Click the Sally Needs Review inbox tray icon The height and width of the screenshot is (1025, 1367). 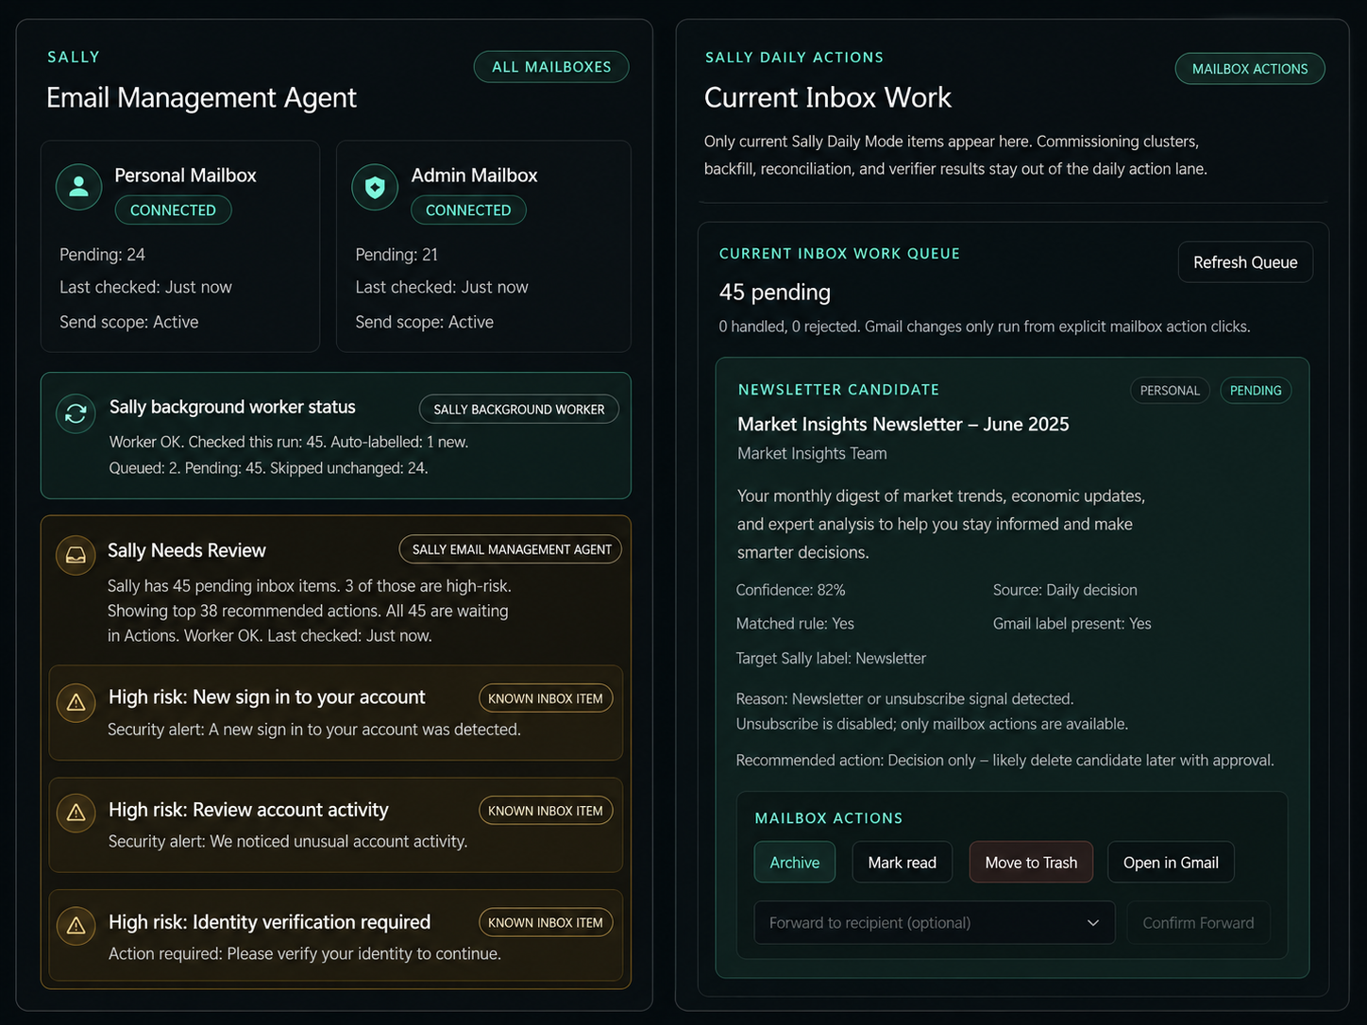tap(76, 555)
